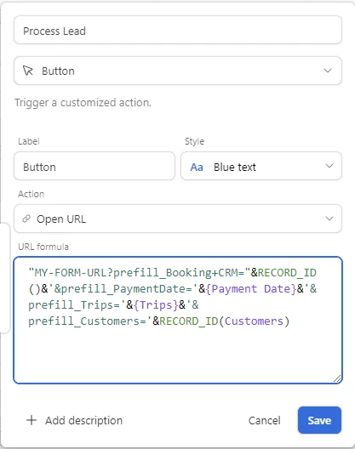Expand the Action dropdown chevron
This screenshot has width=355, height=449.
point(329,219)
